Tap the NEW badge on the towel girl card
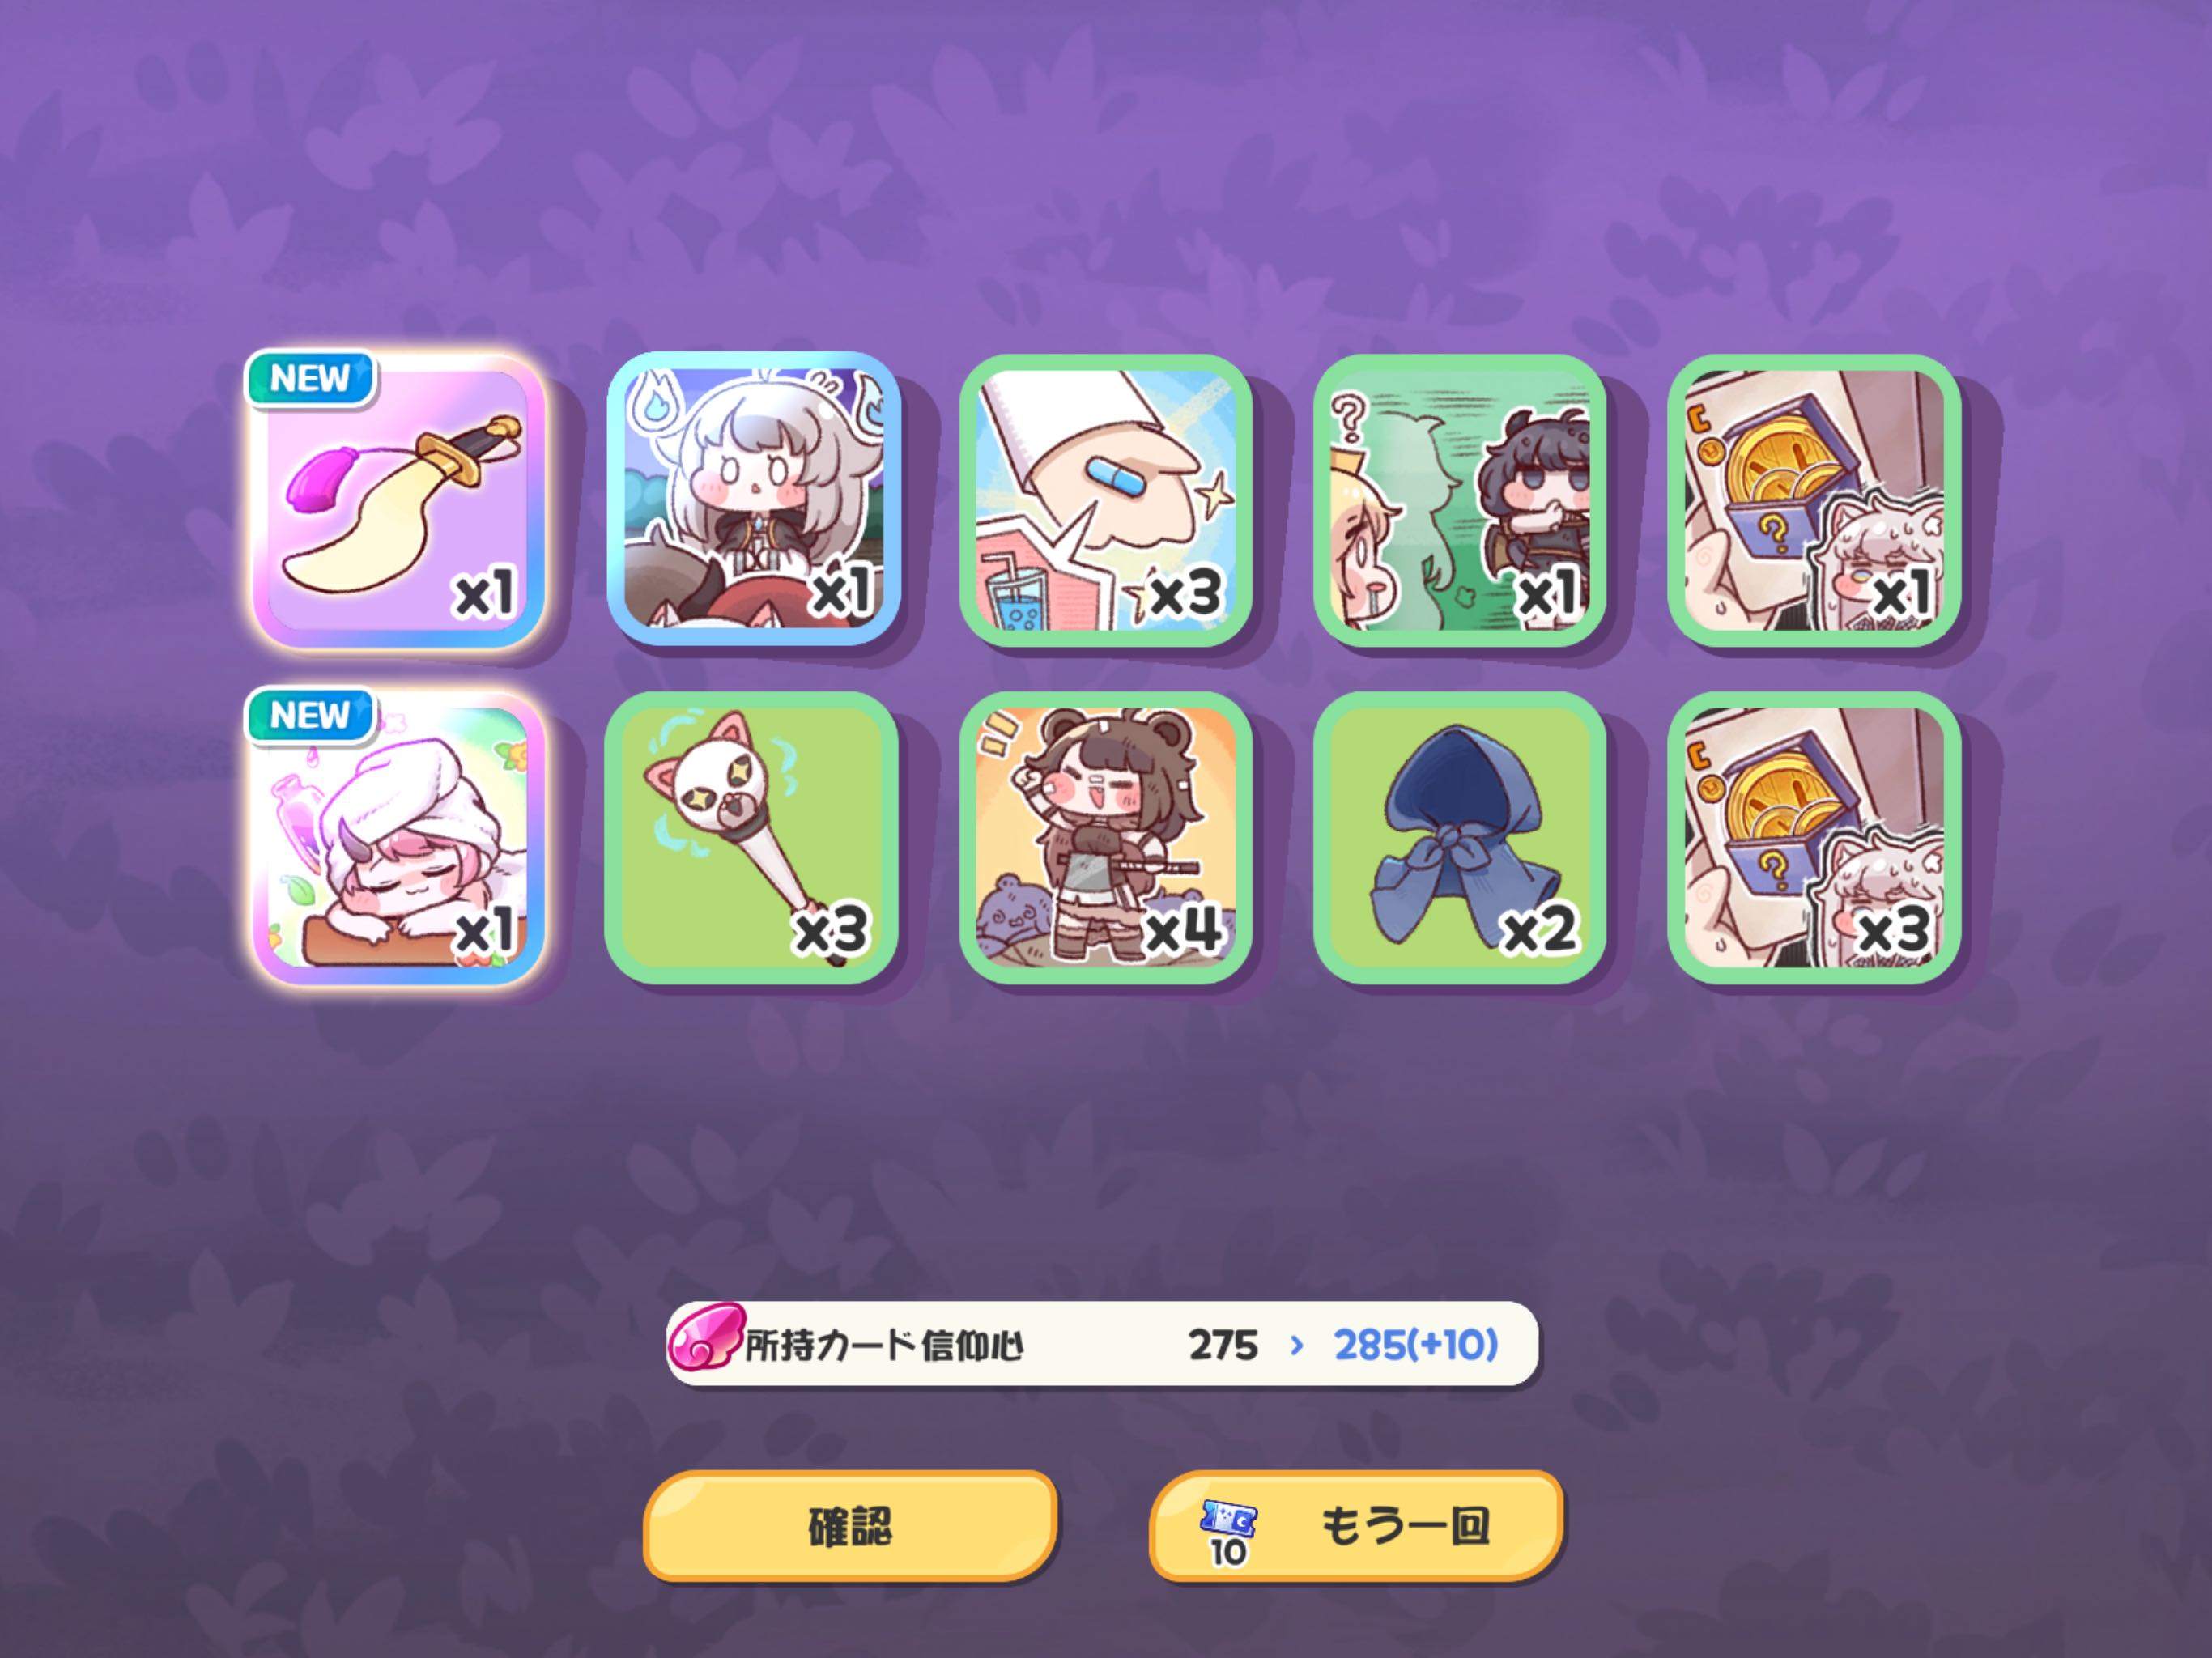 [310, 716]
